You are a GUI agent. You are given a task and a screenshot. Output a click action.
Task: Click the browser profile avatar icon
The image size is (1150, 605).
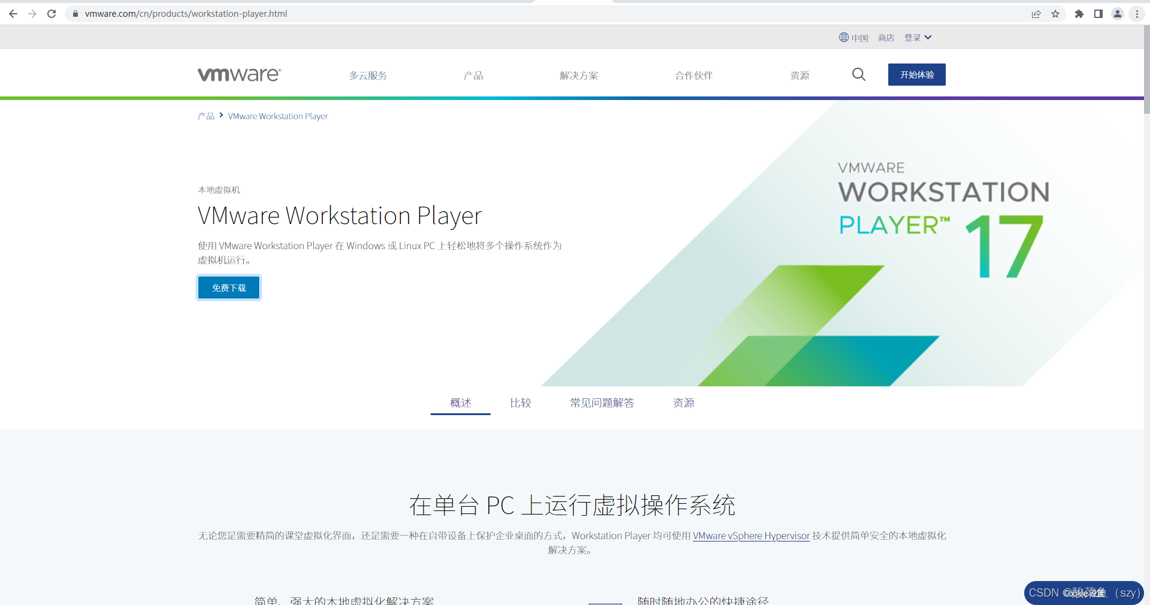pyautogui.click(x=1118, y=14)
